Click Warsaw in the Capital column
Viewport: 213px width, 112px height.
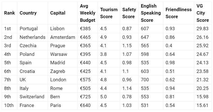pos(59,54)
